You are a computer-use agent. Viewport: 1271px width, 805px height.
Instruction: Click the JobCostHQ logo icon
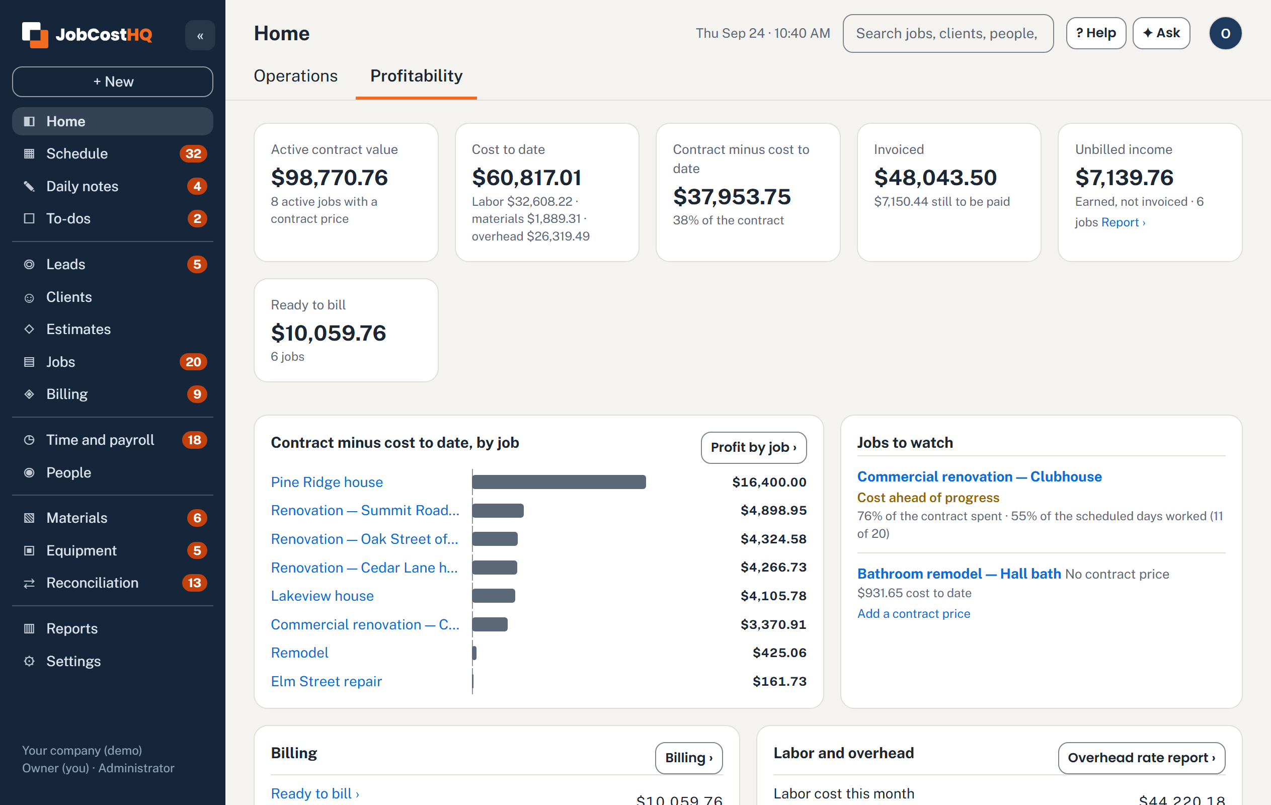point(35,35)
